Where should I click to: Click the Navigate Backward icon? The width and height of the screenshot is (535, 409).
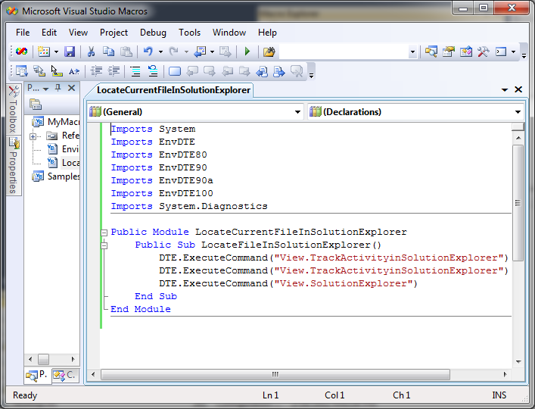tap(200, 52)
